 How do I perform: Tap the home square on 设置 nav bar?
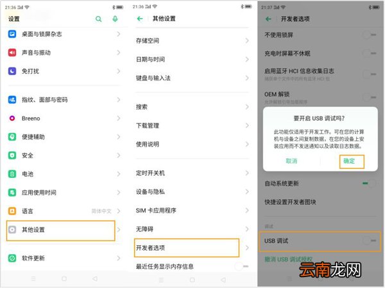pyautogui.click(x=64, y=278)
